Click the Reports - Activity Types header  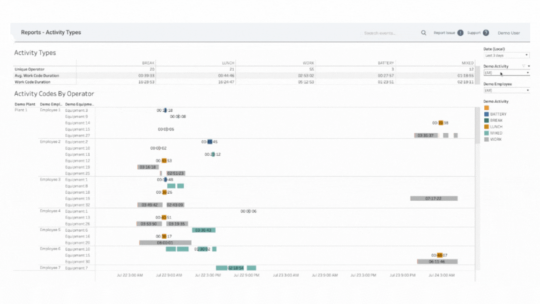click(51, 32)
